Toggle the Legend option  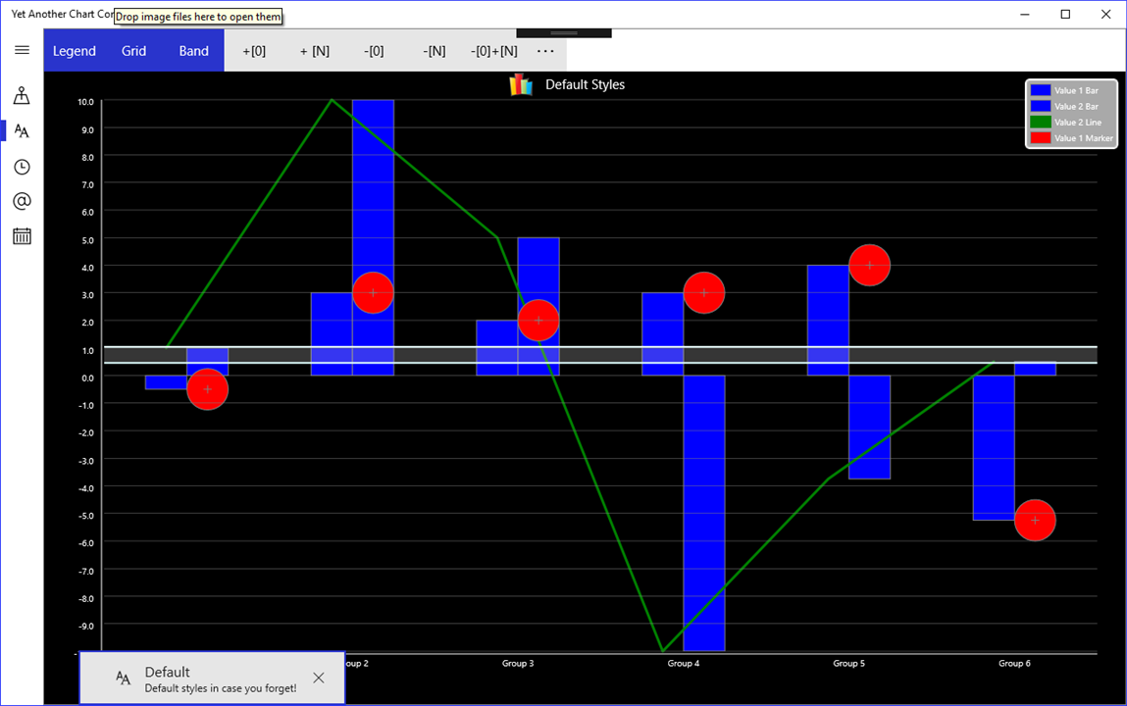74,51
